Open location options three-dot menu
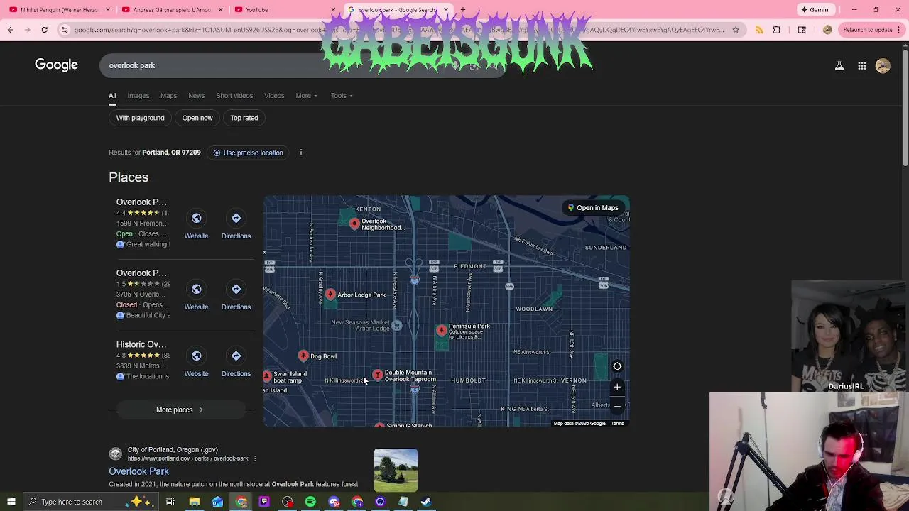This screenshot has width=909, height=511. click(300, 153)
